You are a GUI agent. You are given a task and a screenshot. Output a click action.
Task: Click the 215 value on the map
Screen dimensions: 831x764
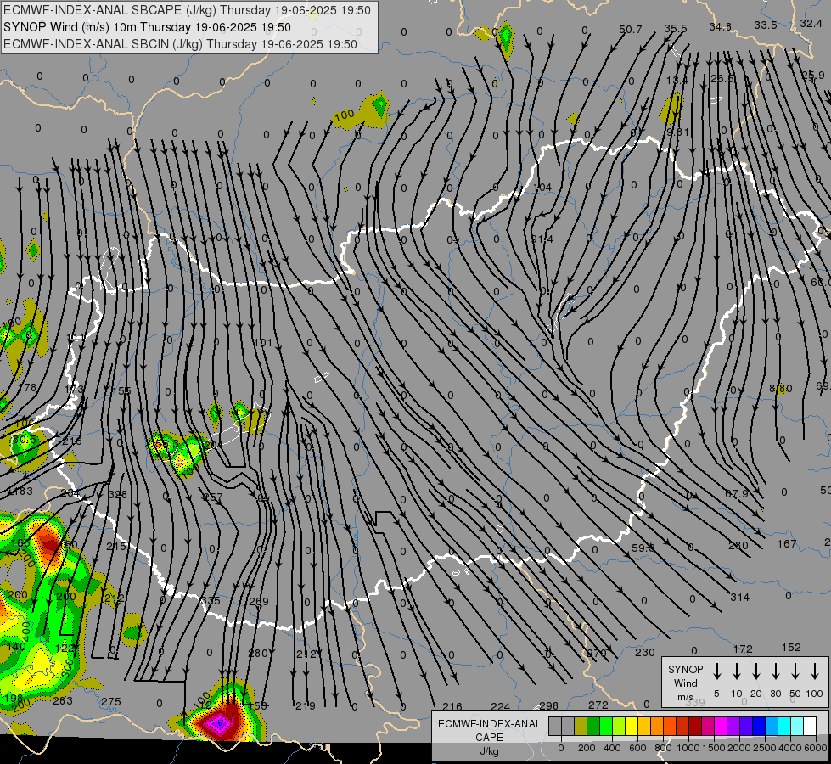[x=72, y=441]
